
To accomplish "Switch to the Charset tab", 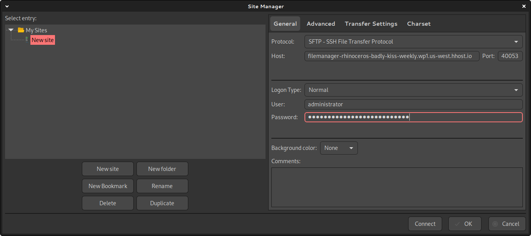I will tap(419, 24).
